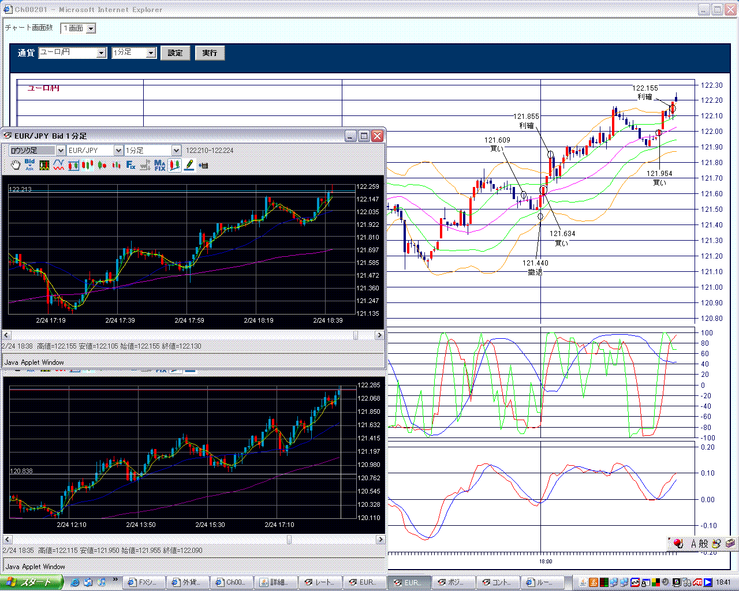Click the Windows スタート button
This screenshot has width=739, height=591.
(x=31, y=582)
